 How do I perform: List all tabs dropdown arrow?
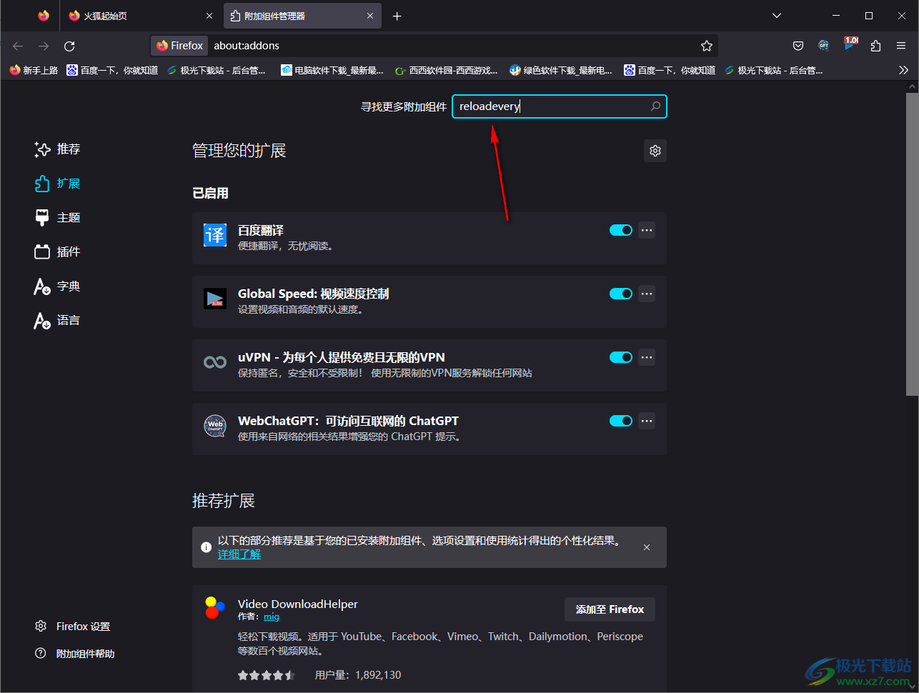(x=777, y=16)
